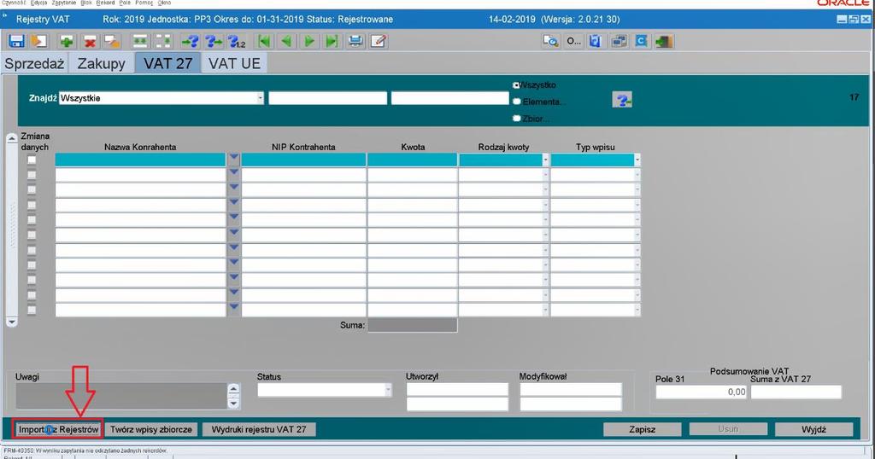Open the Czynność menu

[14, 3]
